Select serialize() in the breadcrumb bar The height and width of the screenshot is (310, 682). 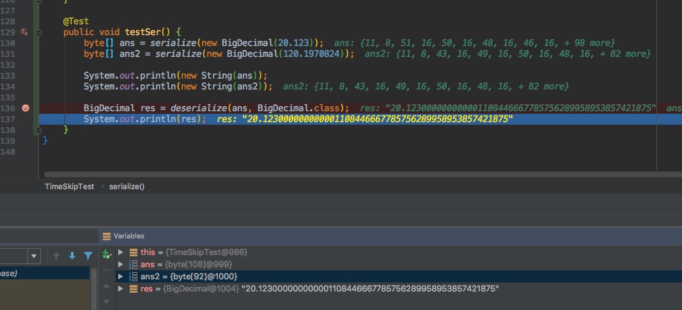[127, 187]
